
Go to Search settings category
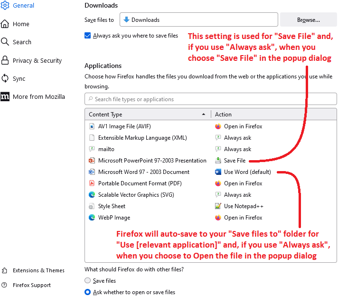pos(22,42)
